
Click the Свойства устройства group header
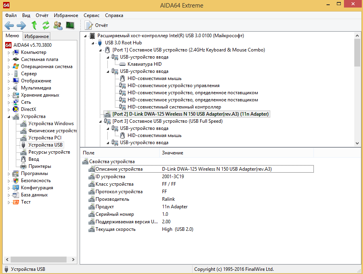112,162
